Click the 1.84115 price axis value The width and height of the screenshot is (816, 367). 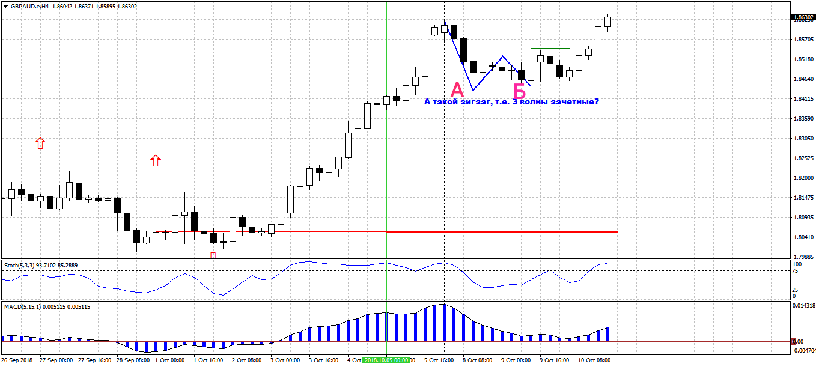tap(803, 99)
